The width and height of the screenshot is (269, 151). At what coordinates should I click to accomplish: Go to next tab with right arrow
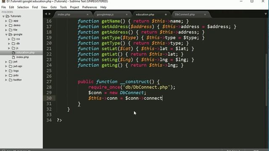(50, 14)
